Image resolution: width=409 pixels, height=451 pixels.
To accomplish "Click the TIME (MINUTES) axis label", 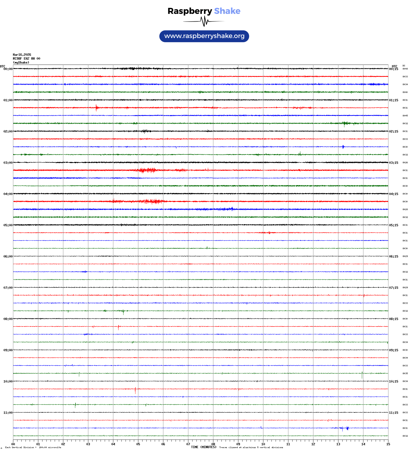I will click(203, 447).
